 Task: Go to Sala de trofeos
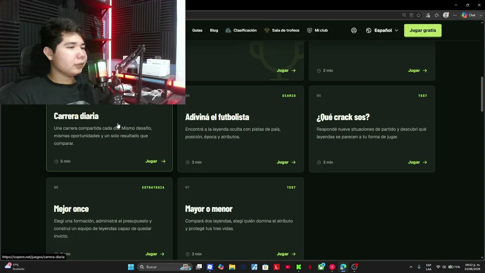coord(286,30)
